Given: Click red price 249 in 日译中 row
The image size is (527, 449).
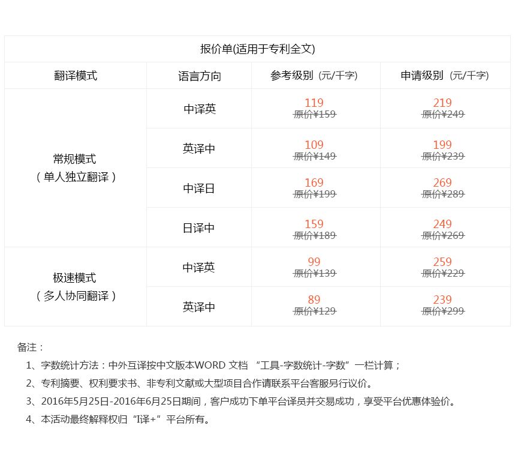Looking at the screenshot, I should [x=442, y=224].
